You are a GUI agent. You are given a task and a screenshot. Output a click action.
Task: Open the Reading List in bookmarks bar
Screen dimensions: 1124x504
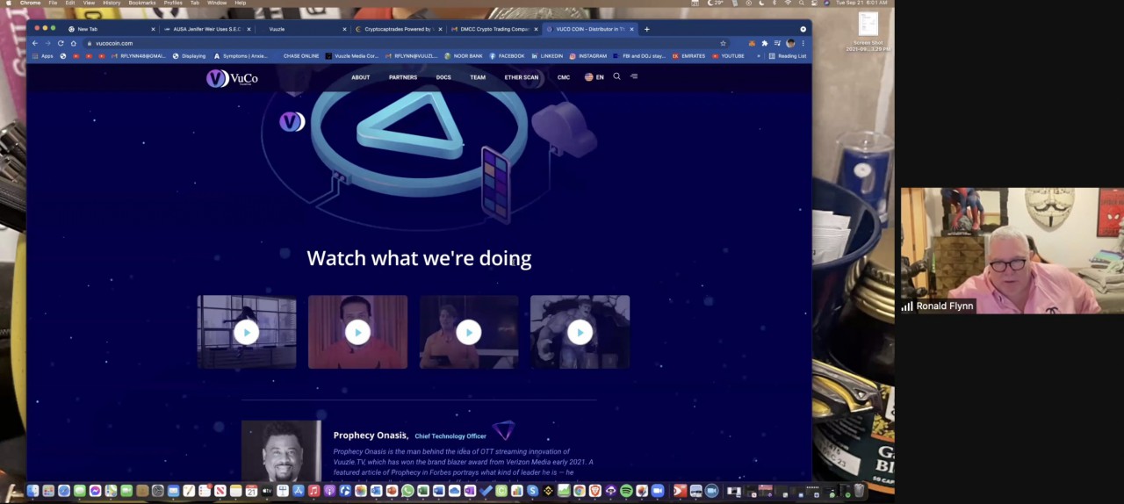pyautogui.click(x=787, y=56)
